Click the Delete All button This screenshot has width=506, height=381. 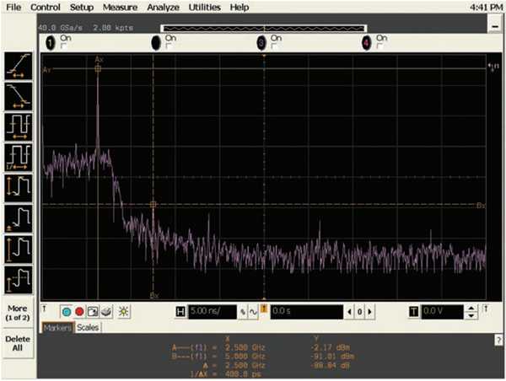click(x=18, y=343)
